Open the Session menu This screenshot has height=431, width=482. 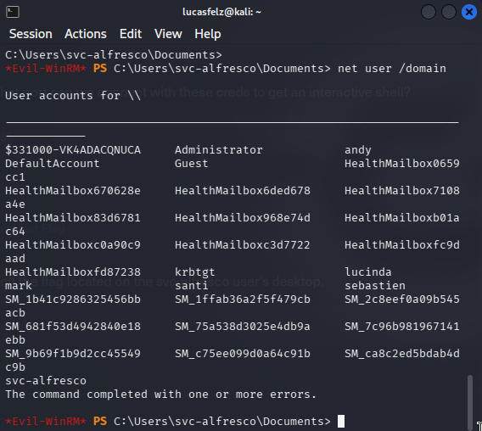tap(31, 34)
